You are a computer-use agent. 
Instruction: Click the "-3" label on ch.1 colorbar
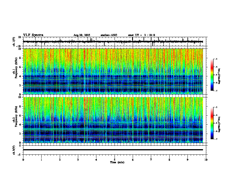pyautogui.click(x=216, y=59)
